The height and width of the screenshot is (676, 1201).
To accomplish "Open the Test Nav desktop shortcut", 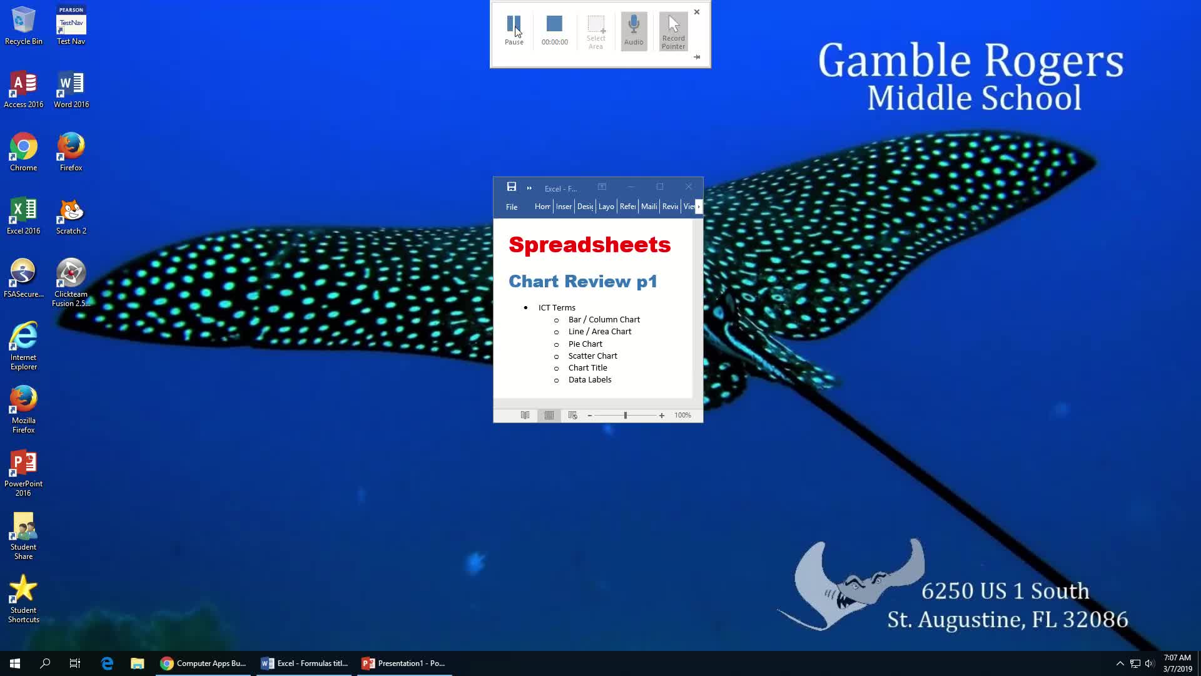I will coord(71,25).
